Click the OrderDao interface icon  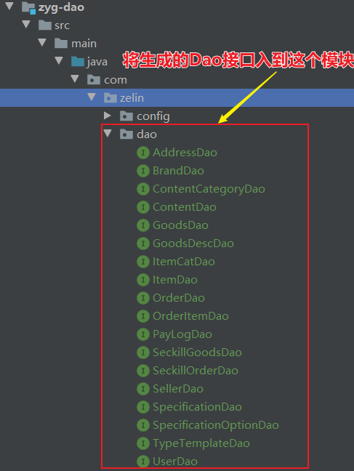(x=143, y=298)
